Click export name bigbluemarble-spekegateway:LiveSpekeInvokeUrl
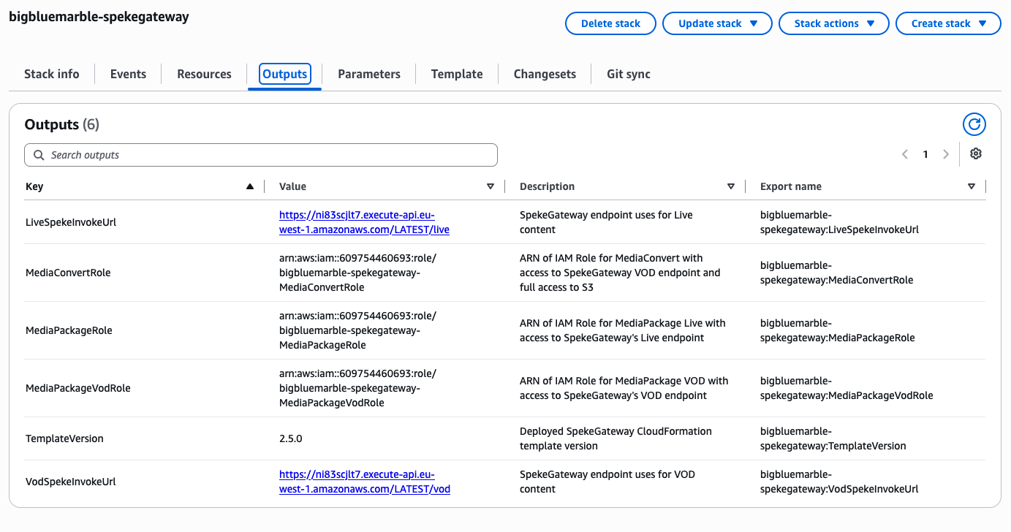This screenshot has width=1011, height=532. click(839, 222)
